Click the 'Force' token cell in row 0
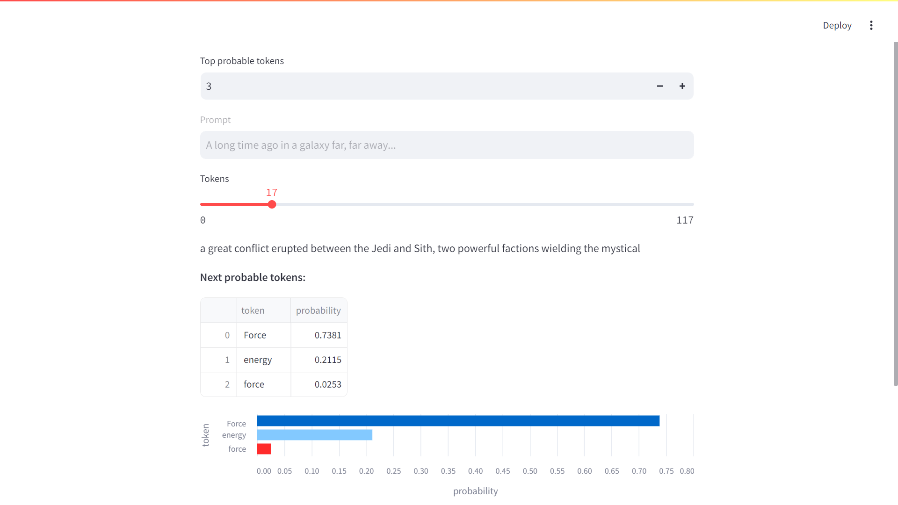898x505 pixels. click(263, 335)
